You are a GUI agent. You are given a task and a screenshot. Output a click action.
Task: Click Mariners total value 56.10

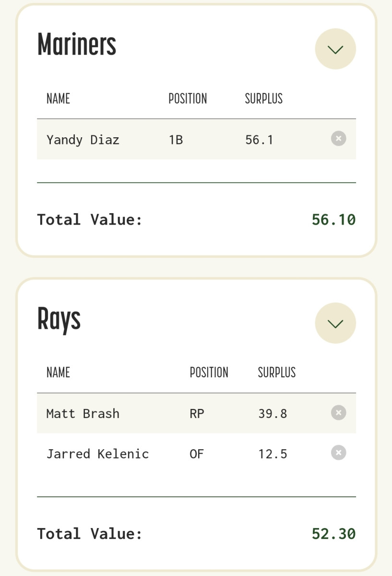[x=333, y=219]
